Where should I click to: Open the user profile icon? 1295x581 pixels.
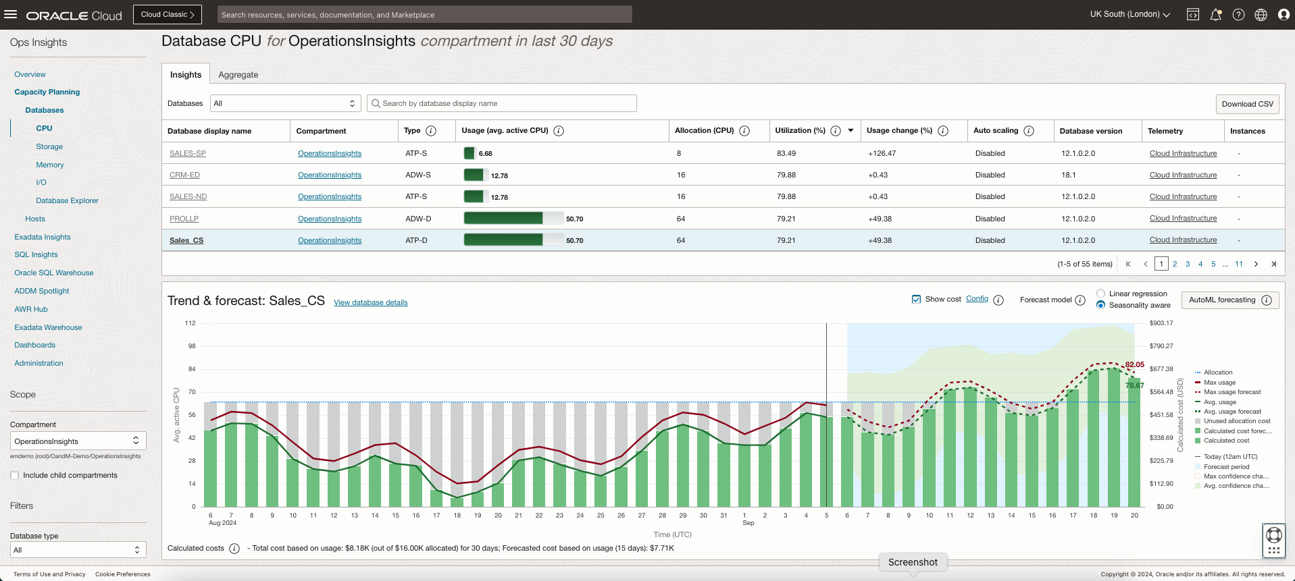pos(1284,15)
